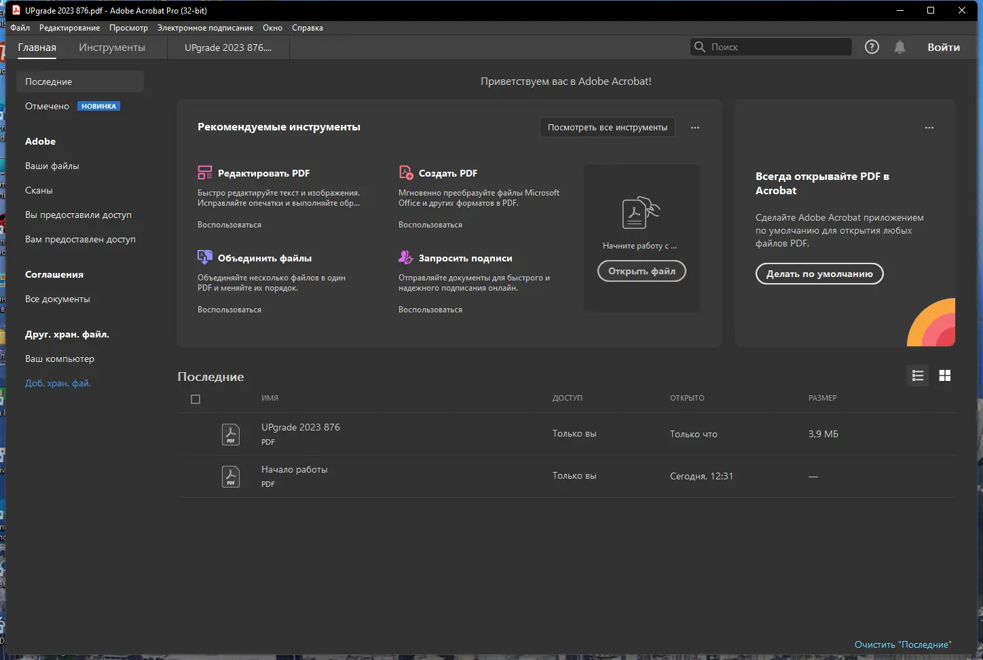983x660 pixels.
Task: Open the Файл menu
Action: [20, 28]
